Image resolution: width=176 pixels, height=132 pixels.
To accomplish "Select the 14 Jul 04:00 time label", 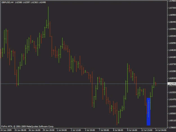I will click(x=161, y=130).
